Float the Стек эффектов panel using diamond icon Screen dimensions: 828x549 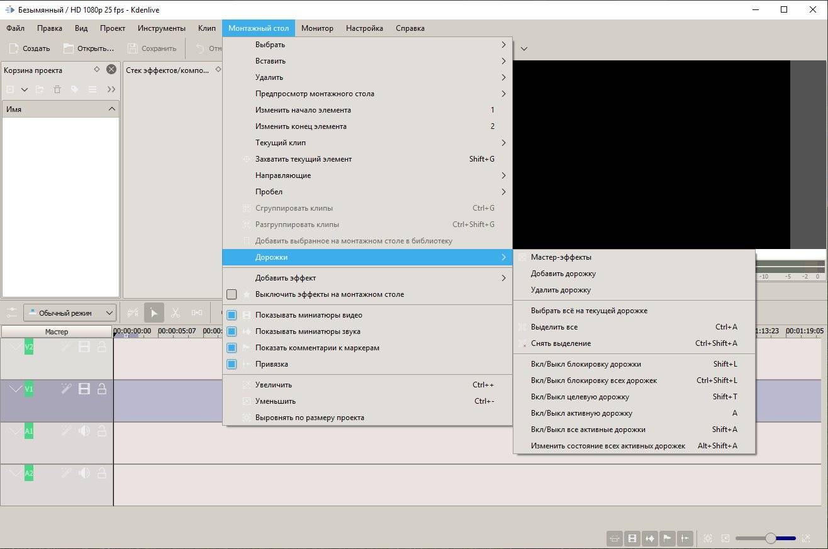[x=218, y=69]
